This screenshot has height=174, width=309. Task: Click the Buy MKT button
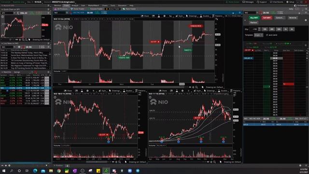254,18
